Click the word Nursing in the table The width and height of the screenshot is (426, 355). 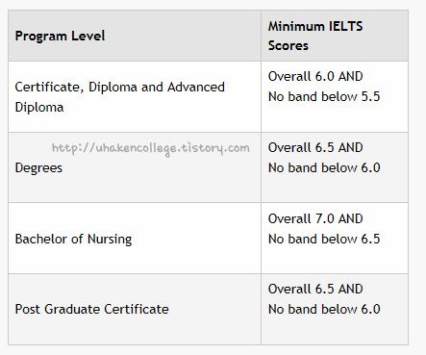110,240
